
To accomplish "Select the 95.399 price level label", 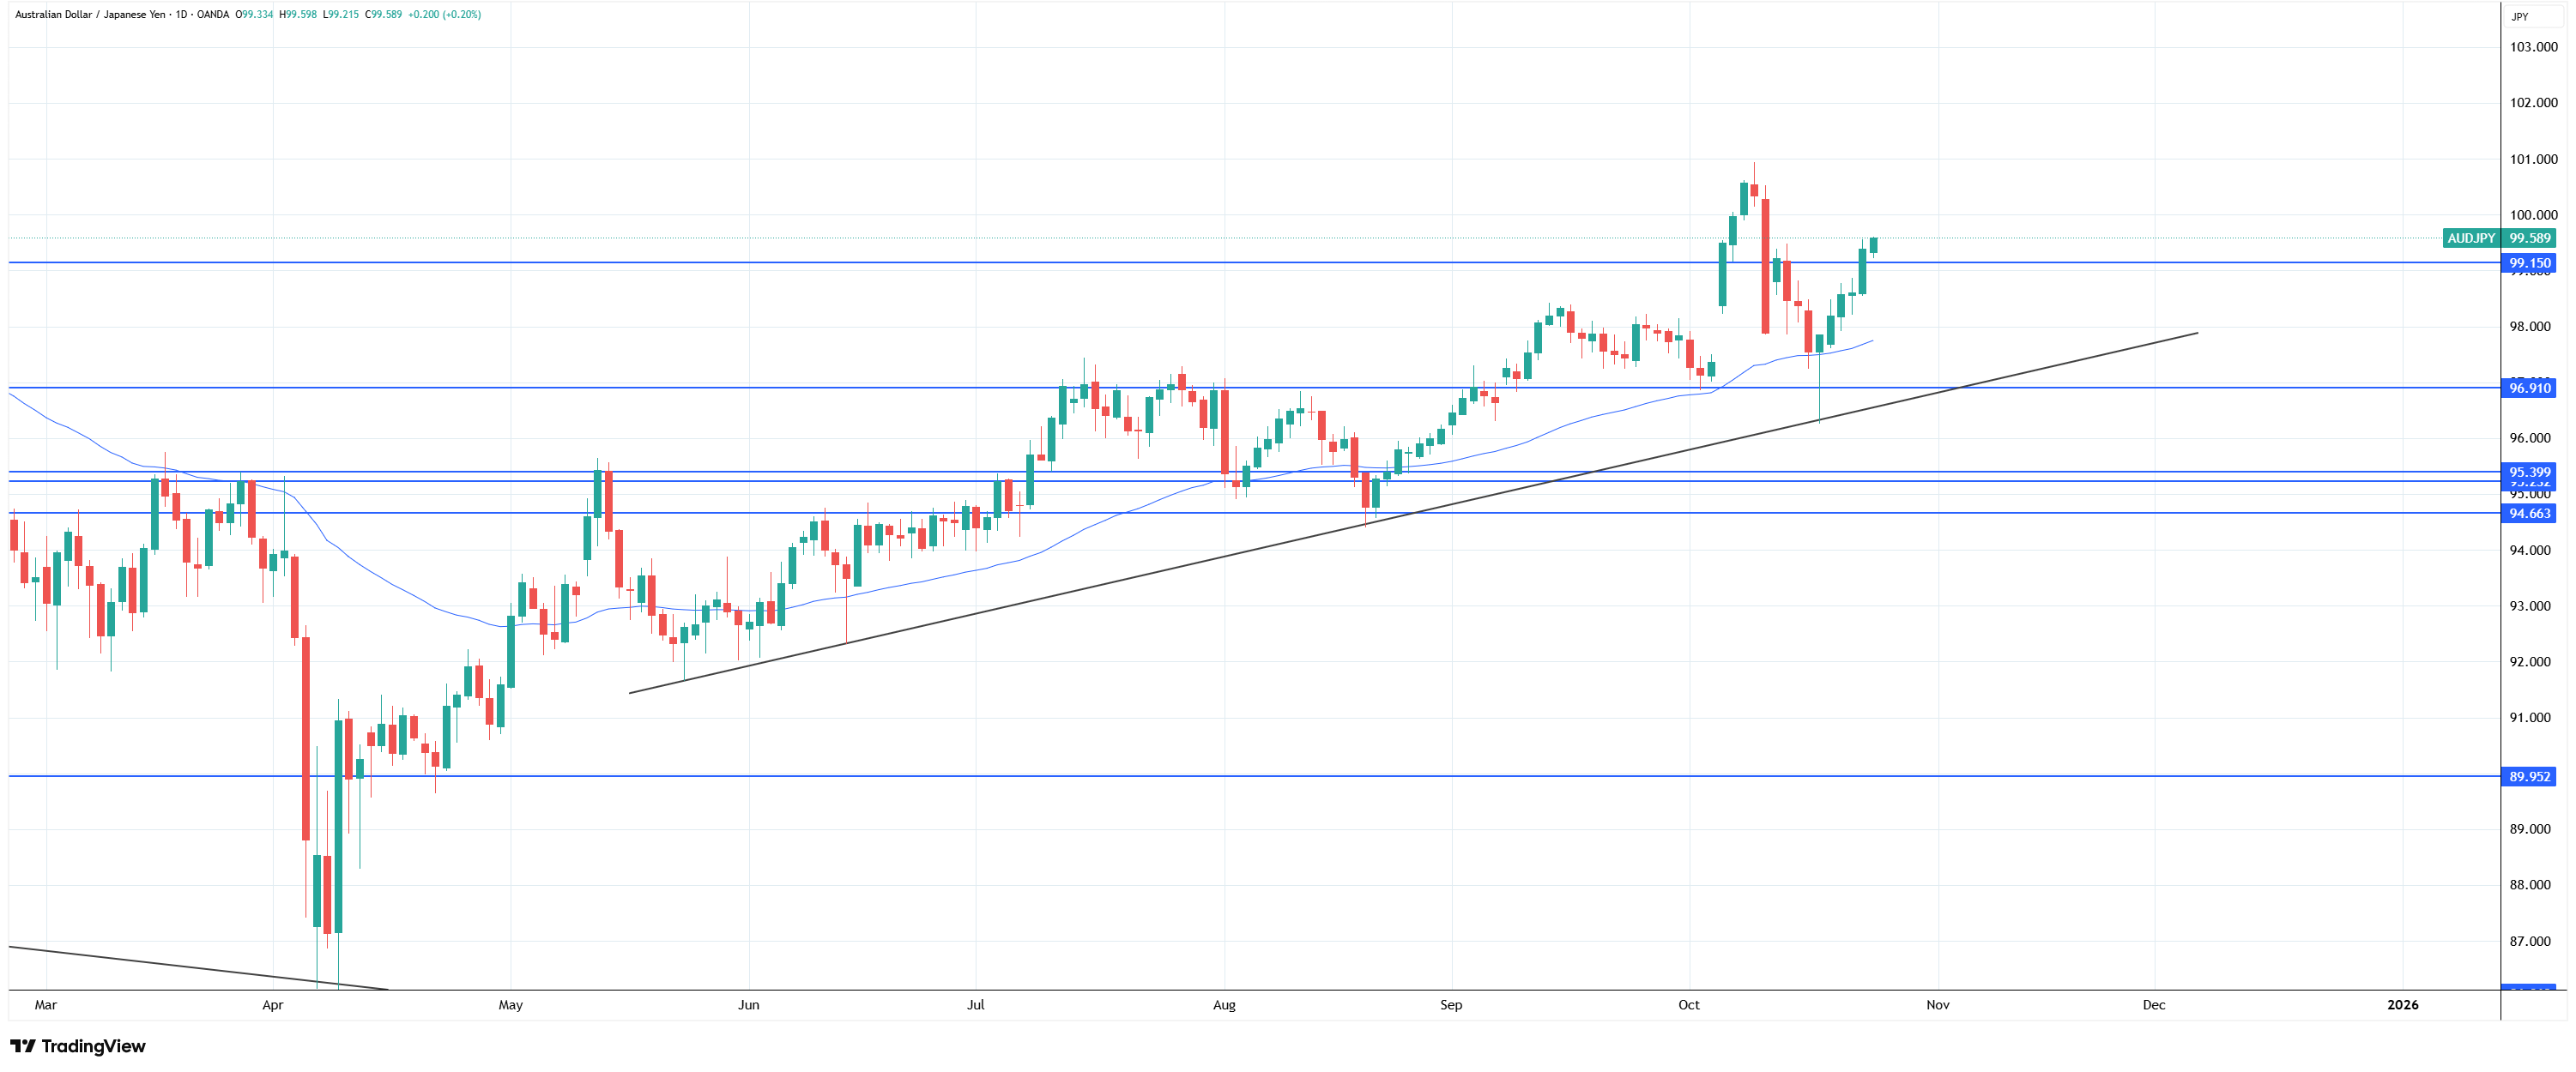I will pyautogui.click(x=2529, y=472).
